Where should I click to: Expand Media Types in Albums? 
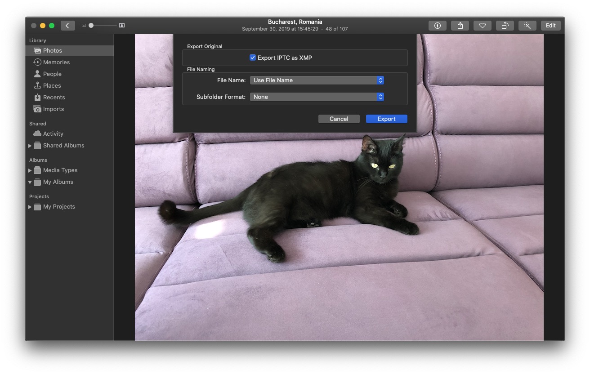30,170
